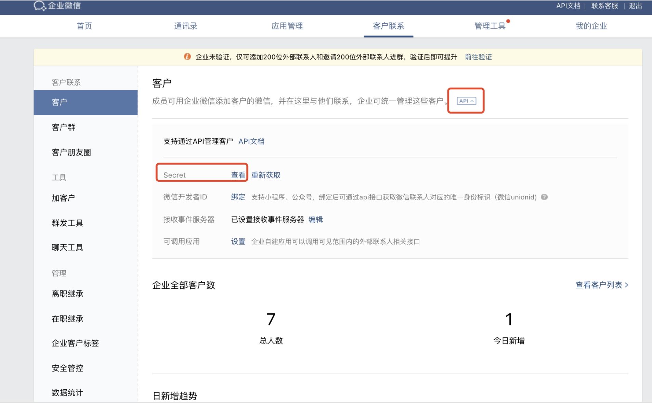Image resolution: width=652 pixels, height=403 pixels.
Task: Click the 前往验证 link
Action: [x=478, y=57]
